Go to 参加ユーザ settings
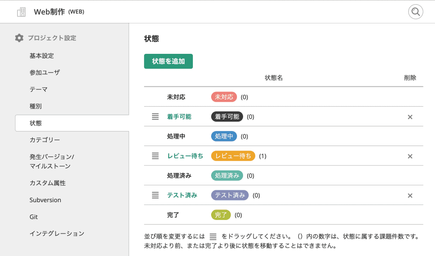The width and height of the screenshot is (435, 256). (45, 72)
